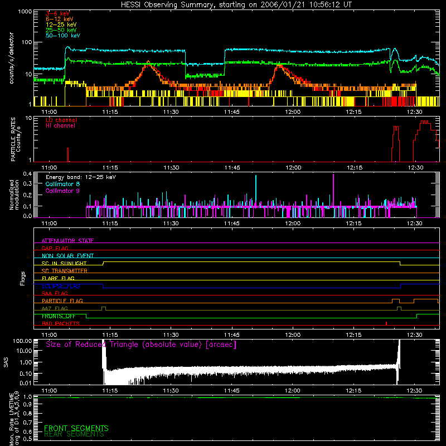Select the PARTICLE_FLAG label
Viewport: 446px width, 446px height.
62,300
